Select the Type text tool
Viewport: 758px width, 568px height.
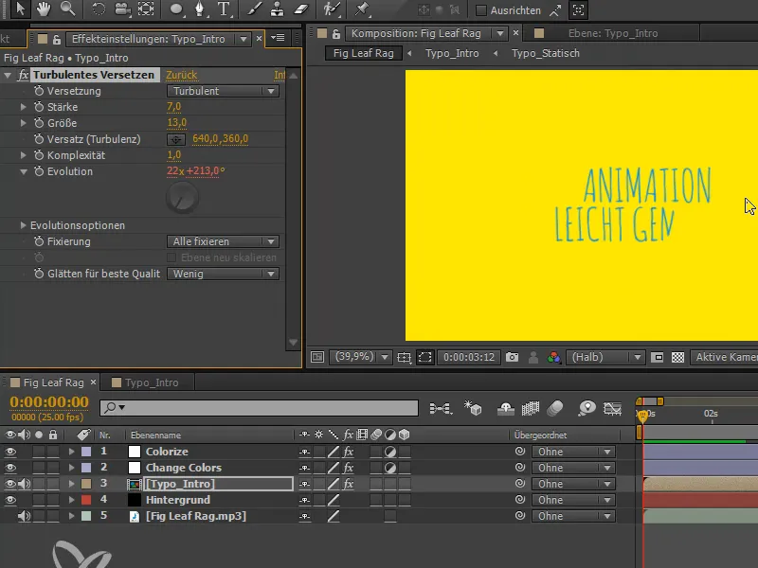click(224, 9)
